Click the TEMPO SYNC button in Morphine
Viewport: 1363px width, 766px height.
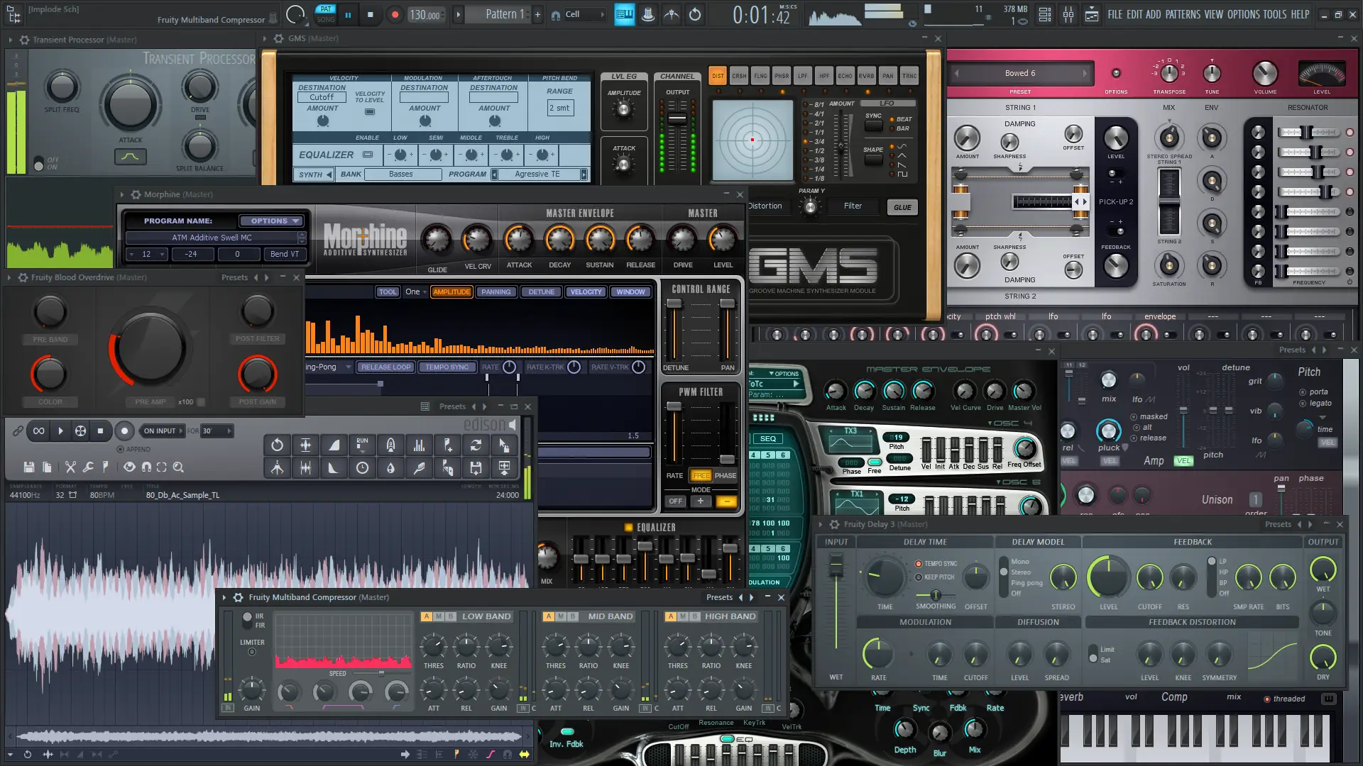tap(447, 367)
